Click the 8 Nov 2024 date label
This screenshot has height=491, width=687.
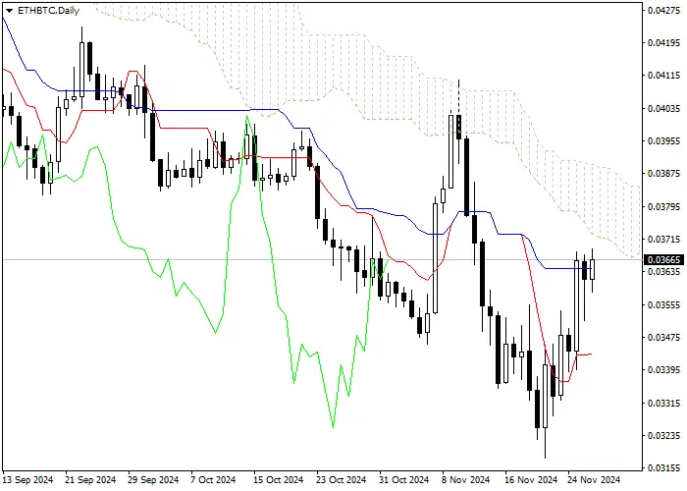(x=466, y=480)
